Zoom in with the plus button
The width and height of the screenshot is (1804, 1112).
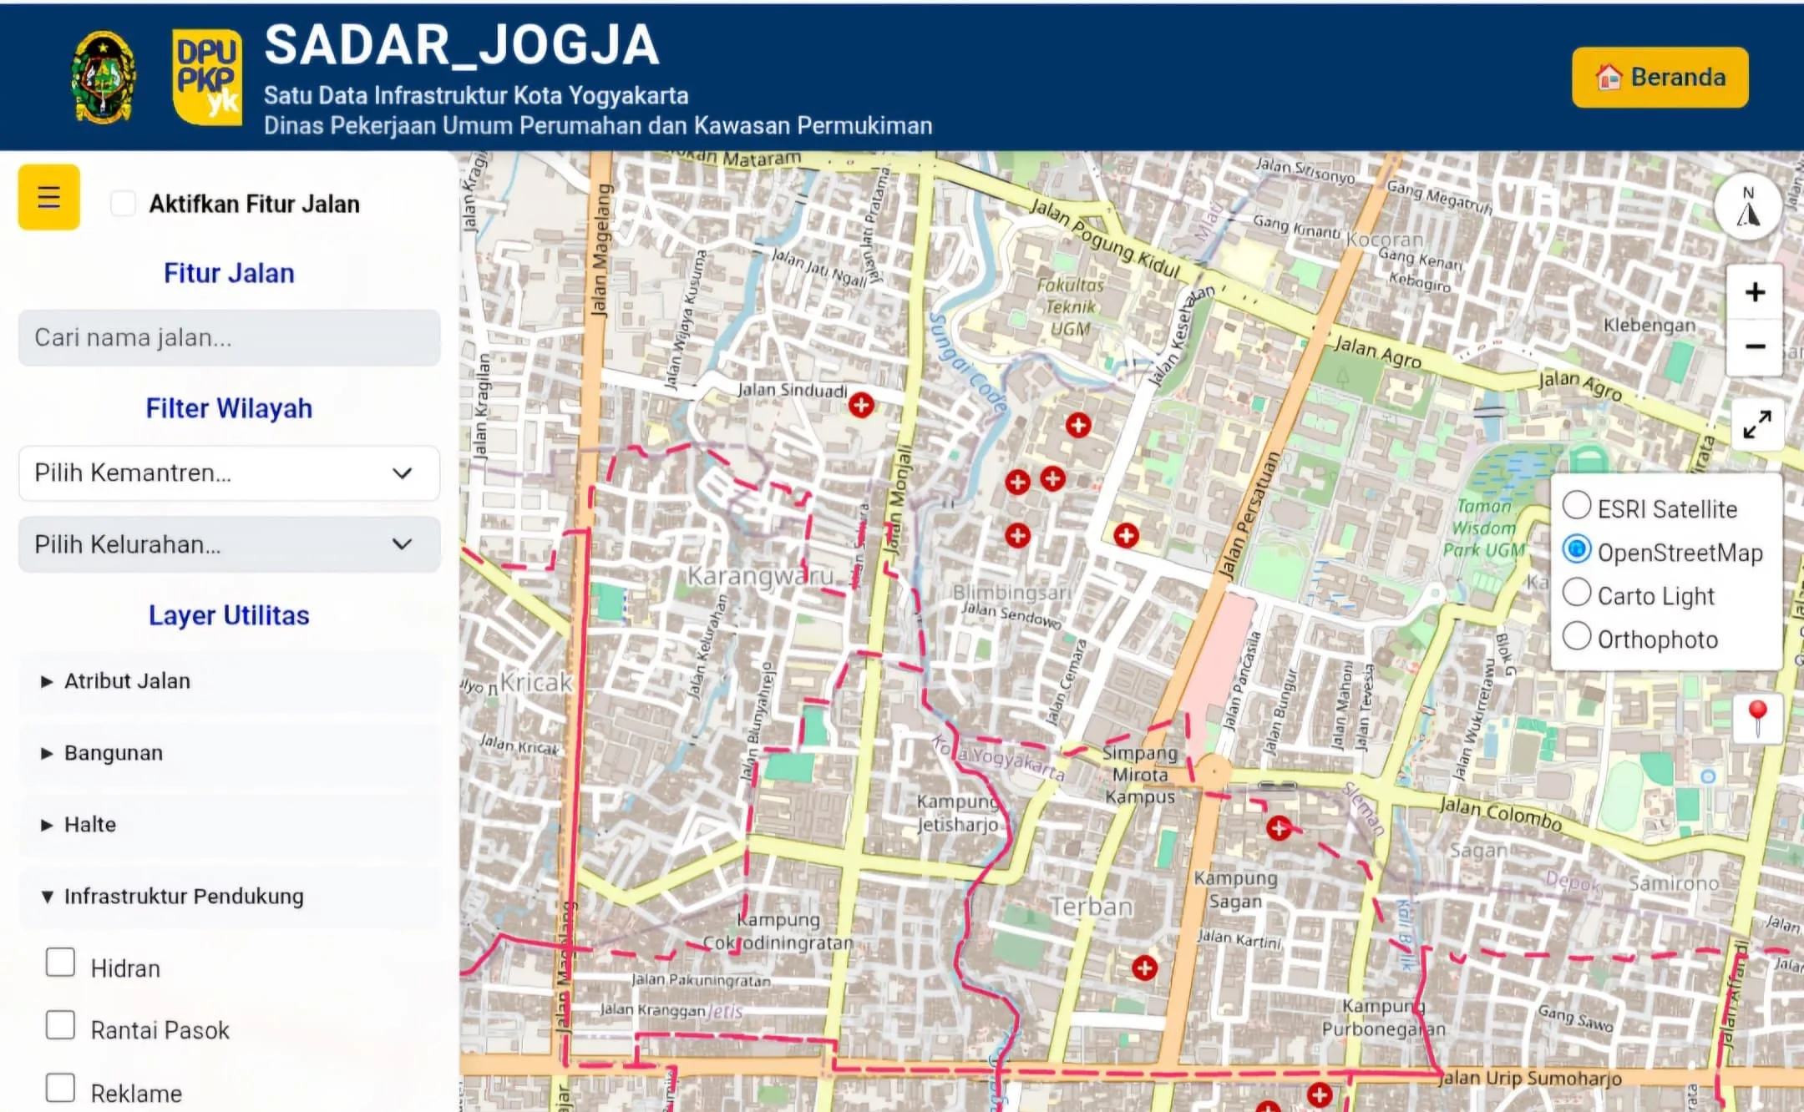(1755, 292)
